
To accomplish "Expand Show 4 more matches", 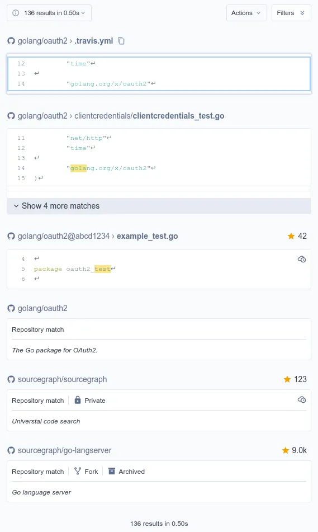I will (159, 206).
